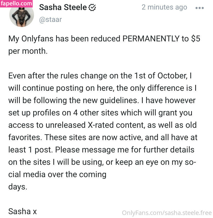Click "per month." ending the first paragraph
213x218 pixels.
[28, 51]
